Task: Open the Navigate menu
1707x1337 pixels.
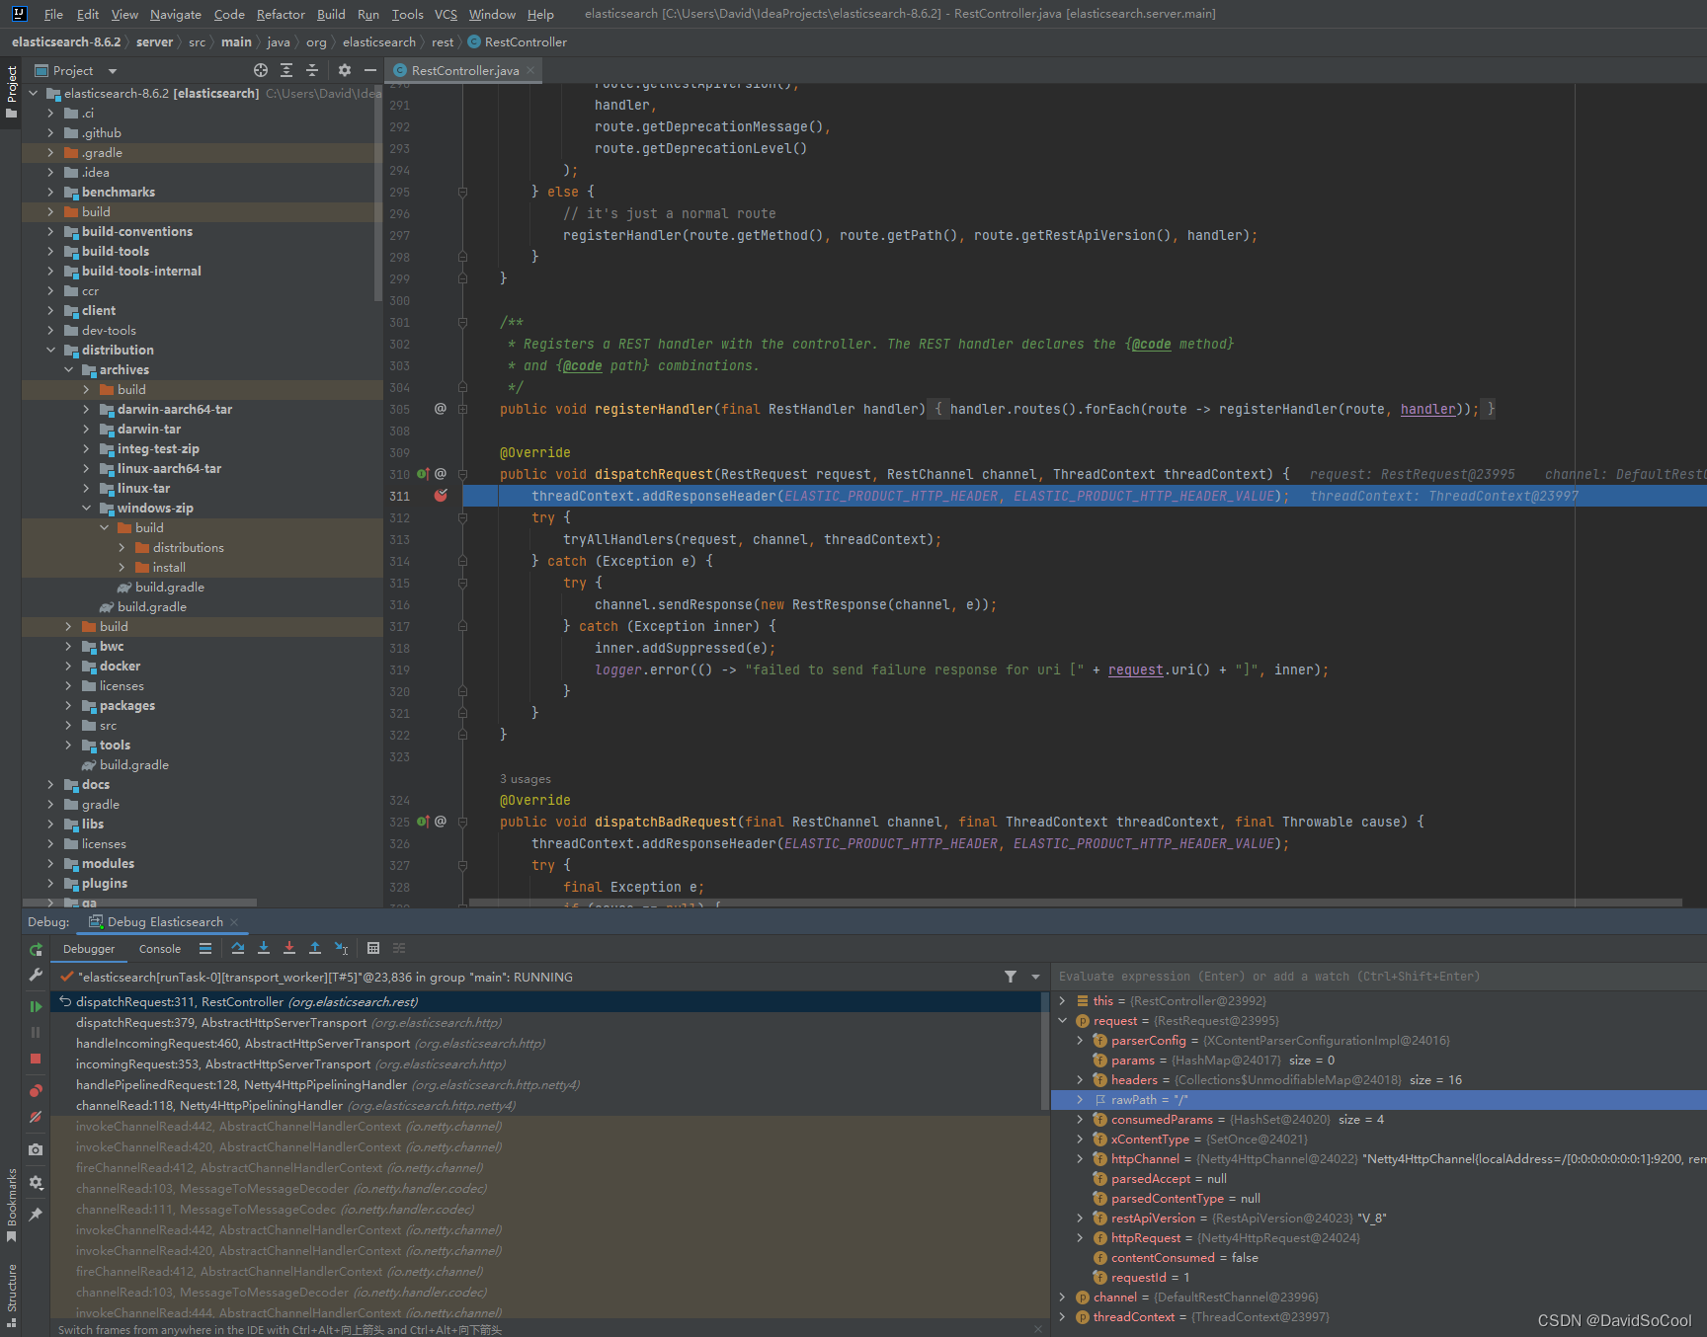Action: [176, 14]
